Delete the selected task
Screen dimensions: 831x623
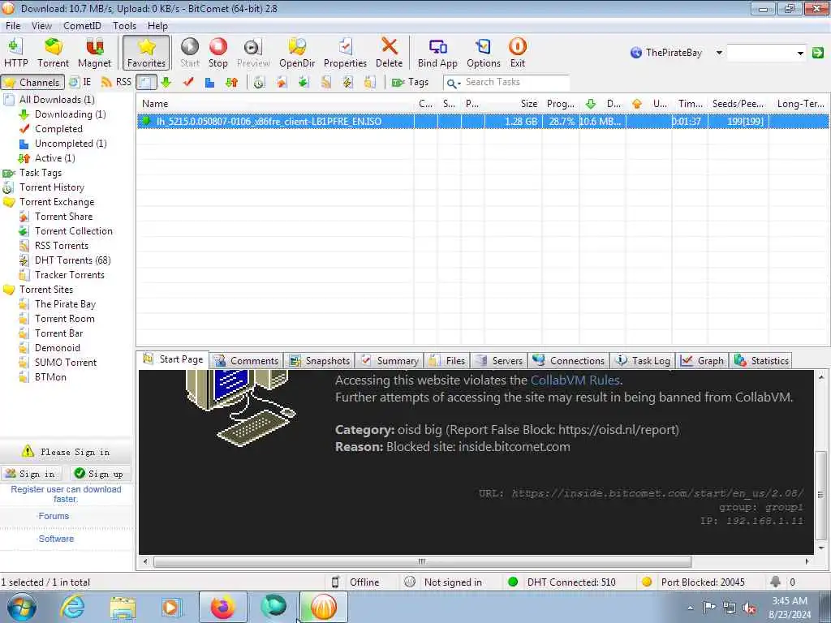pyautogui.click(x=389, y=53)
